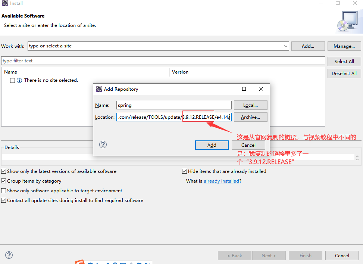Enable 'Show only software applicable to target environment'
Screen dimensions: 363x264
3,191
